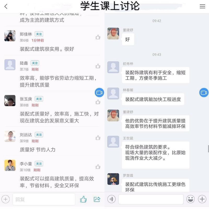The image size is (209, 209).
Task: Like 陆鑫's 第7楼 comment
Action: tap(98, 66)
